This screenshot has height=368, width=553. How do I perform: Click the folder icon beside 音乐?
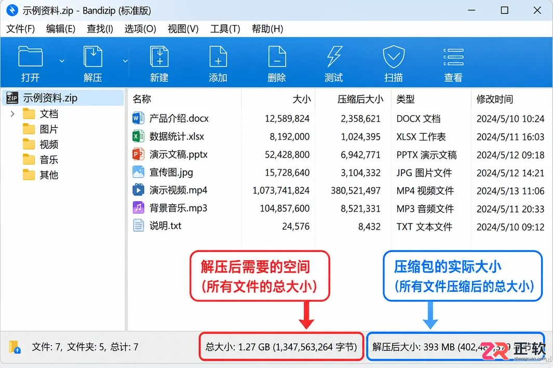pos(29,160)
